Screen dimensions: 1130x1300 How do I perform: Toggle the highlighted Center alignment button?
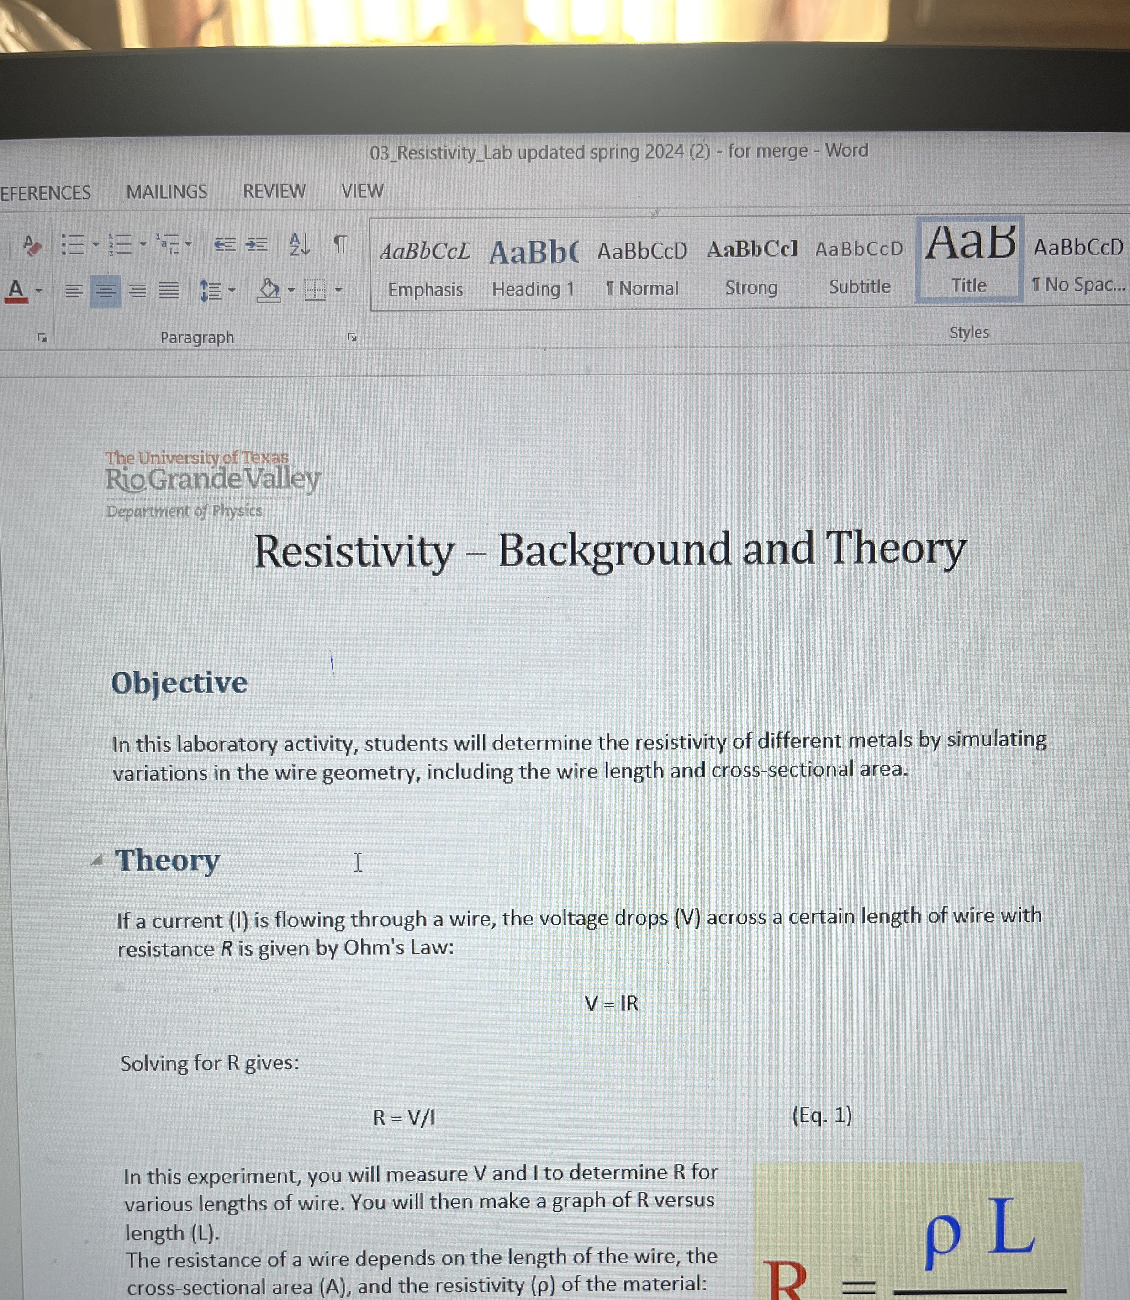click(x=106, y=291)
